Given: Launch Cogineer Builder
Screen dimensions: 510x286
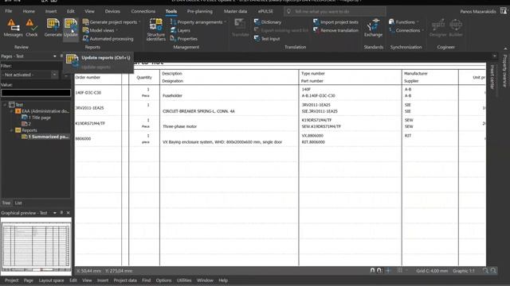Looking at the screenshot, I should tap(456, 28).
